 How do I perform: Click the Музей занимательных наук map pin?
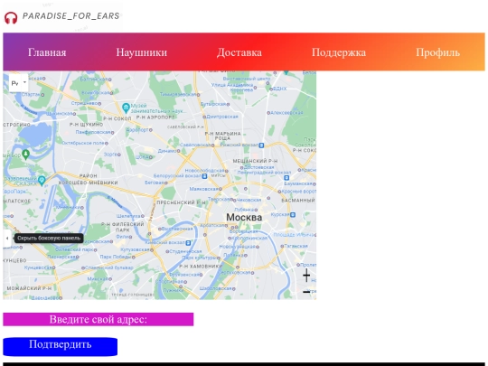126,108
